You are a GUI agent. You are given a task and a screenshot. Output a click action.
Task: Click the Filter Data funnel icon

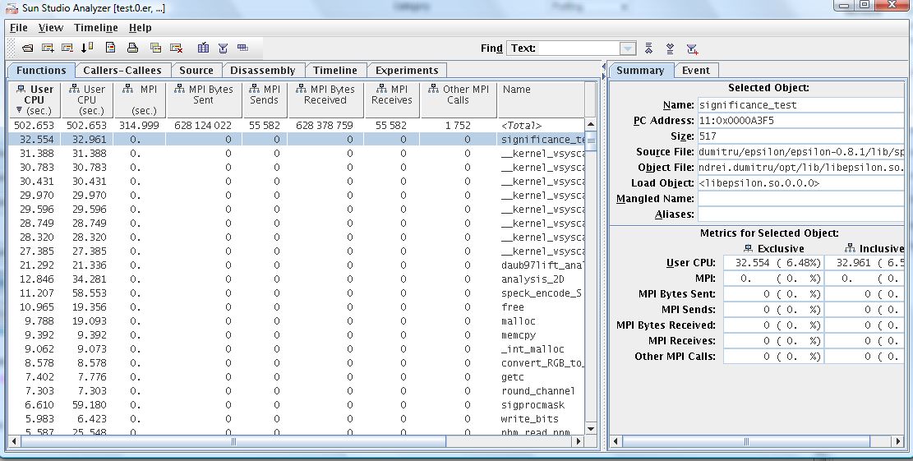223,48
